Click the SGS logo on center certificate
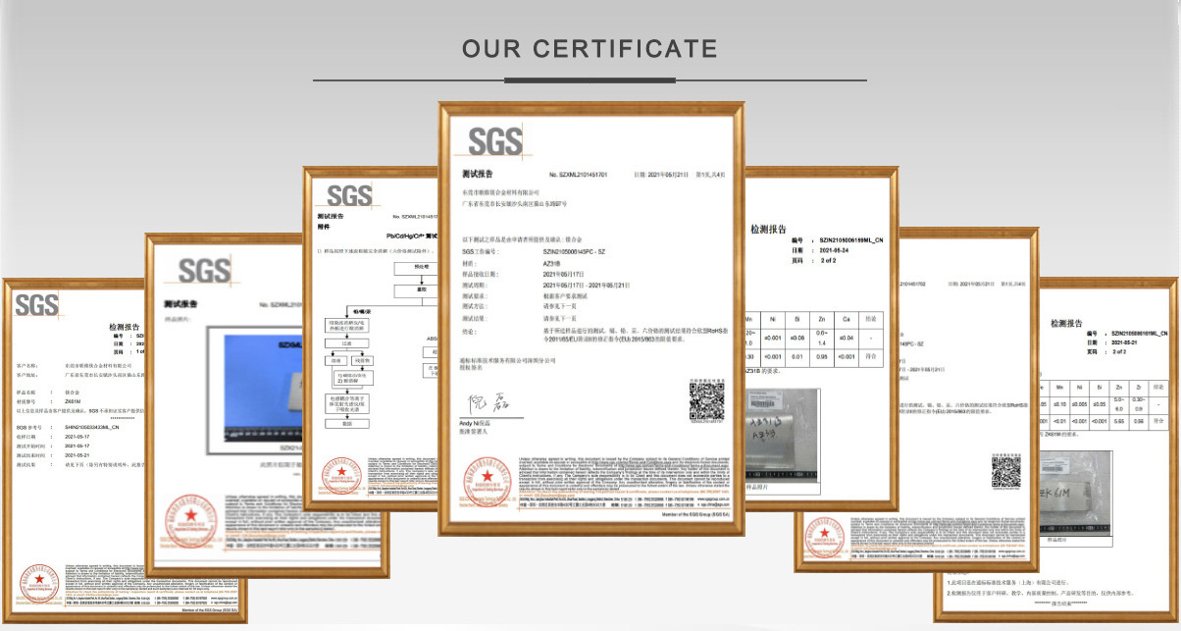This screenshot has height=631, width=1181. 495,143
